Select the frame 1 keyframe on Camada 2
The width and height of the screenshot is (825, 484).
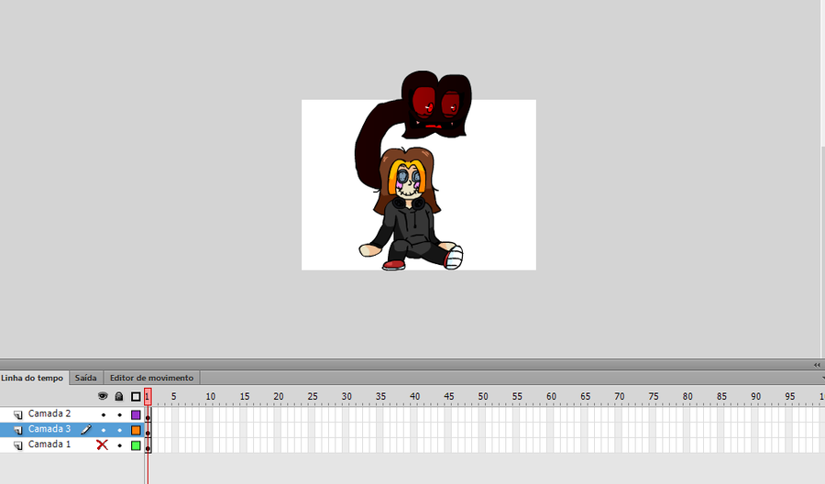click(x=148, y=415)
